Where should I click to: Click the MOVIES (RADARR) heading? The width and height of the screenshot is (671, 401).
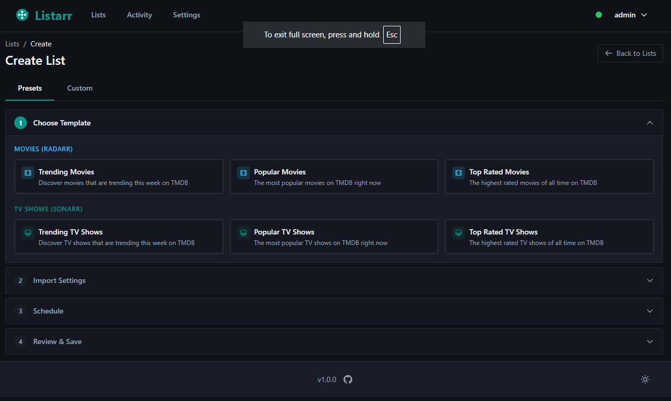tap(44, 149)
